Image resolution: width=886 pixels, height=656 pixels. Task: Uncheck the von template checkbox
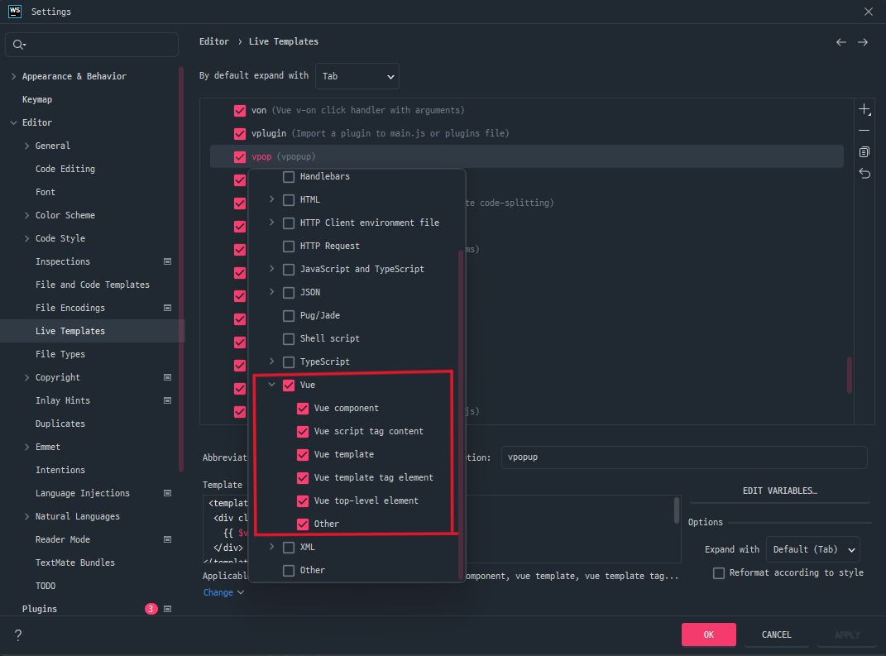click(x=240, y=110)
